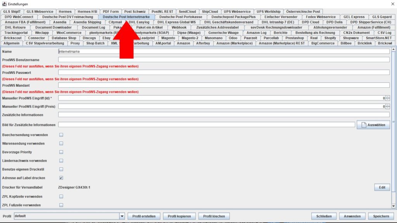This screenshot has height=223, width=397.
Task: Open the Fedex Webservice tab
Action: 321,17
